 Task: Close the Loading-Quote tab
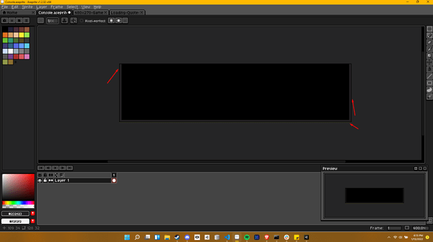coord(142,13)
